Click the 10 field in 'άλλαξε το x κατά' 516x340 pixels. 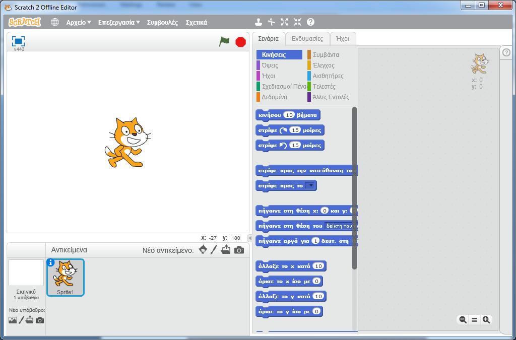click(x=318, y=266)
